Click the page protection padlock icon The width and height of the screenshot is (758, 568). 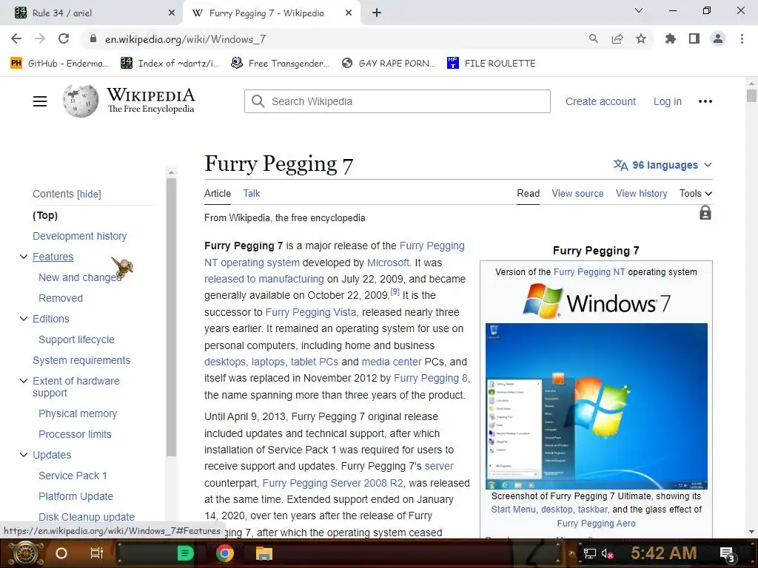705,213
